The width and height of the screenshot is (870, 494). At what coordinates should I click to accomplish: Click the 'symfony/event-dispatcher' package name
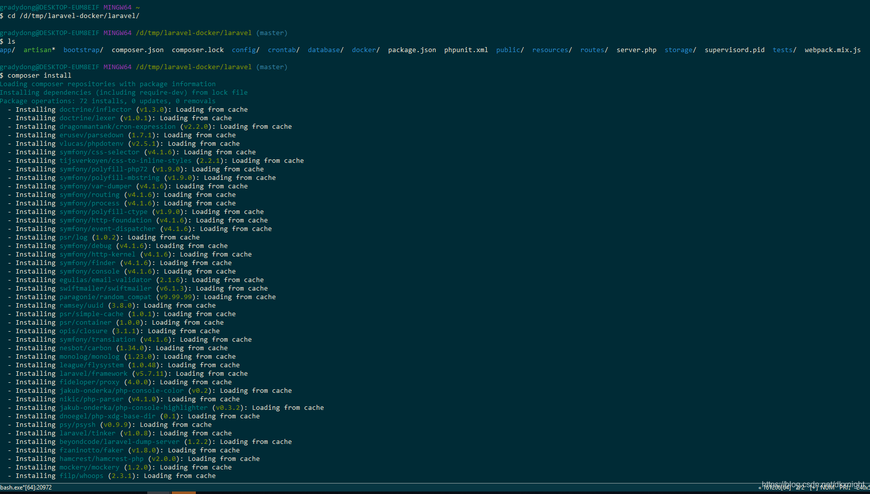tap(108, 229)
